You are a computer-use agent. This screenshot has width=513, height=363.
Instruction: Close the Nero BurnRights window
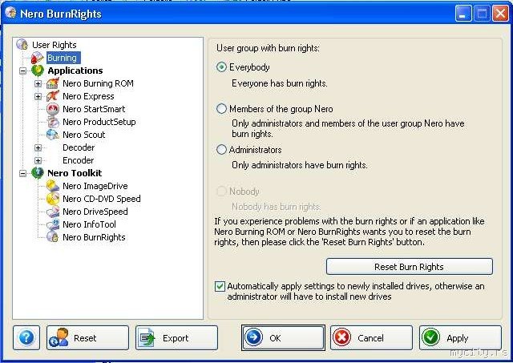(x=500, y=14)
